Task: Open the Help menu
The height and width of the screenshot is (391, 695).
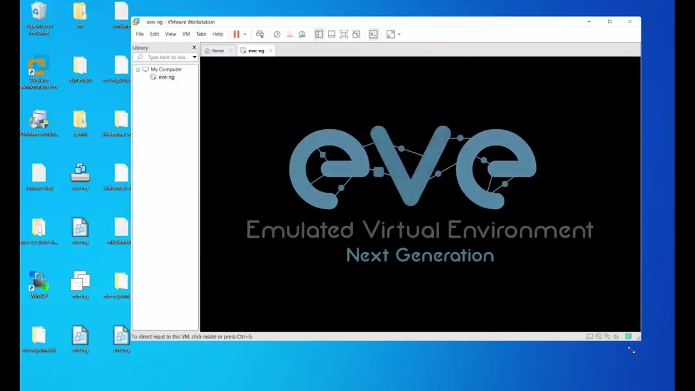Action: point(218,34)
